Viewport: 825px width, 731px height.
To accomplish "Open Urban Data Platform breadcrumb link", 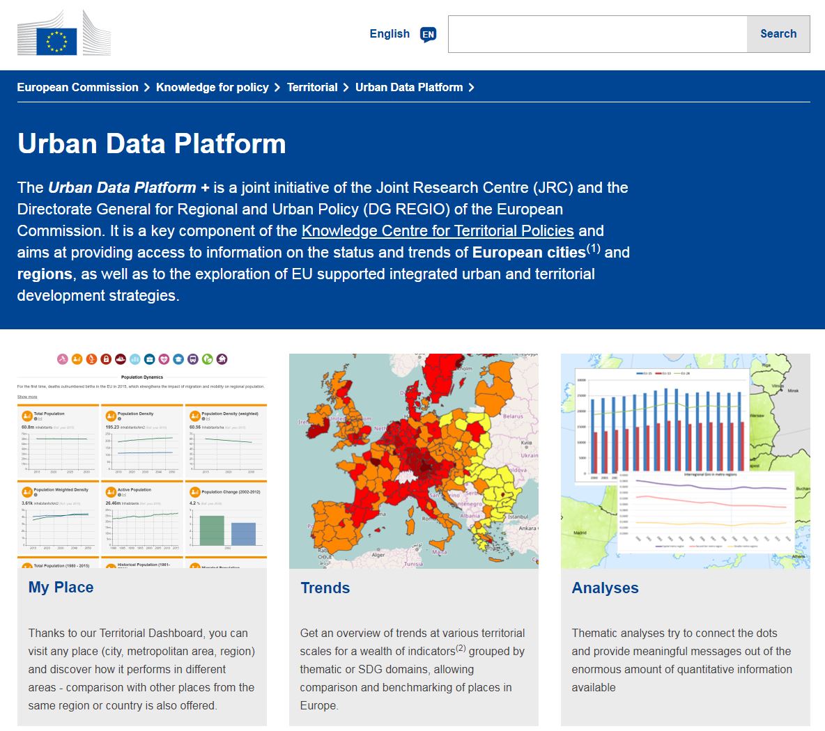I will click(x=409, y=87).
